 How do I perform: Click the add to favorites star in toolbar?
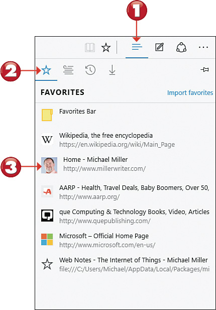(x=106, y=47)
